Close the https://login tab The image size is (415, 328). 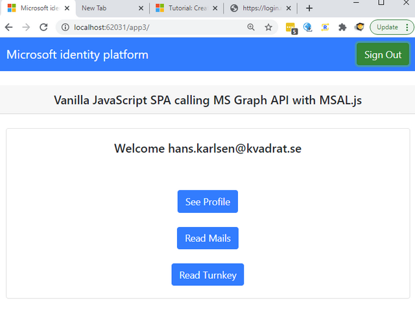(x=289, y=8)
